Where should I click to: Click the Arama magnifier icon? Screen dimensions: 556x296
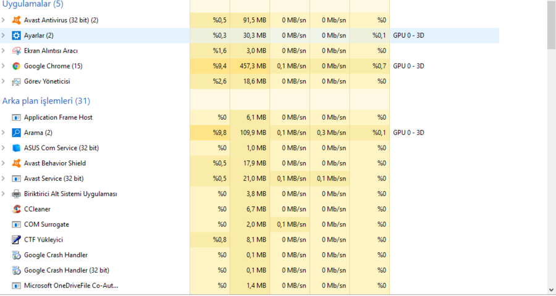point(16,133)
